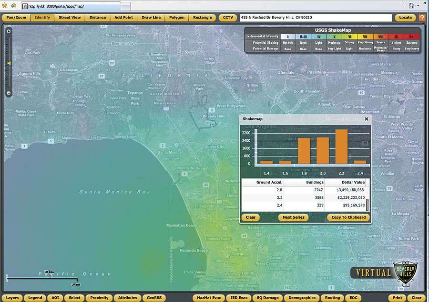This screenshot has height=302, width=429.
Task: Click the CCTV button
Action: [x=228, y=18]
